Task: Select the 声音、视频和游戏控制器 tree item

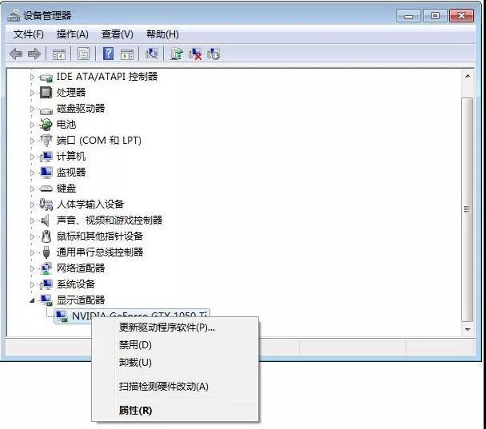Action: tap(110, 220)
